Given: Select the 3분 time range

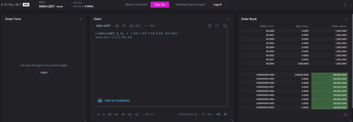Looking at the screenshot, I should (x=116, y=114).
